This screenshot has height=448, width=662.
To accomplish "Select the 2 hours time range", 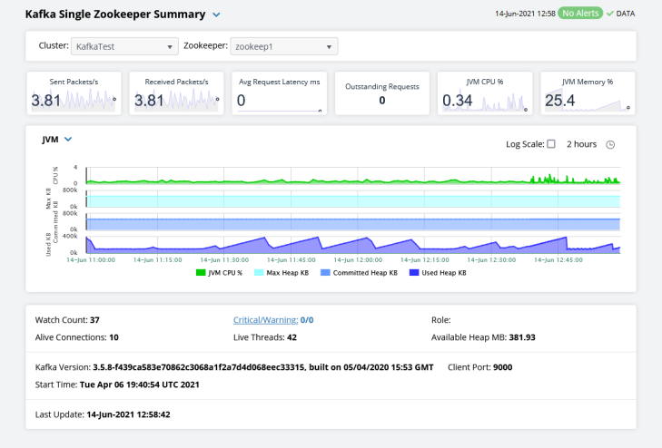I will pos(581,144).
